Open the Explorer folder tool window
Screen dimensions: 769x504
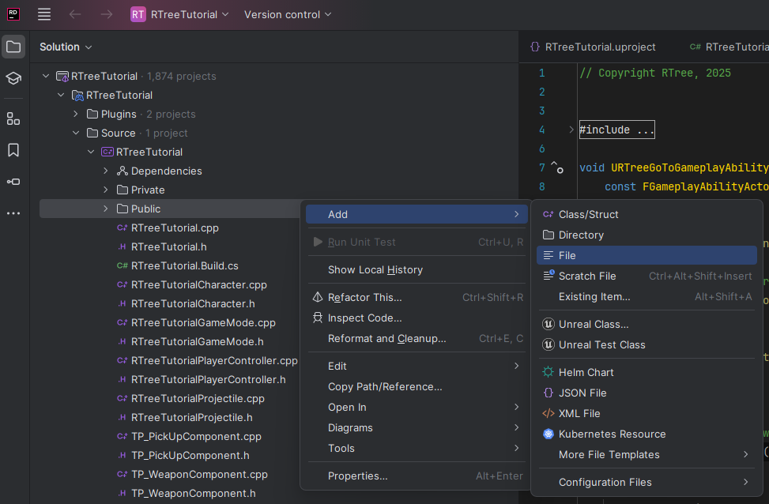pyautogui.click(x=13, y=47)
